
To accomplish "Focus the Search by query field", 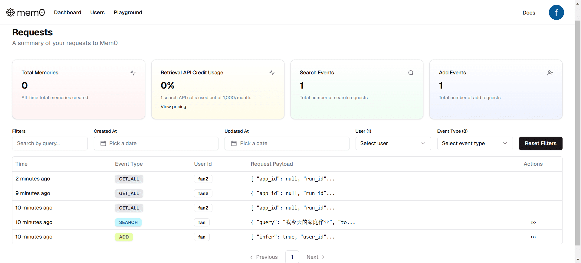I will click(x=50, y=143).
